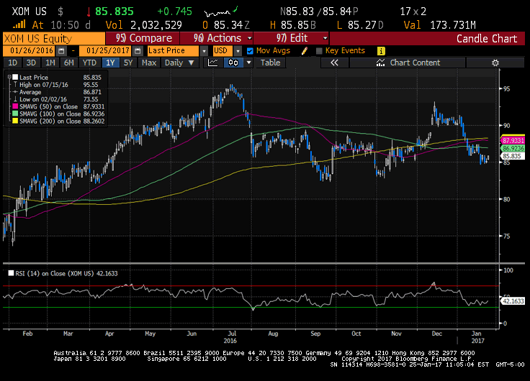
Task: Click the 95) Compare button
Action: coord(143,38)
